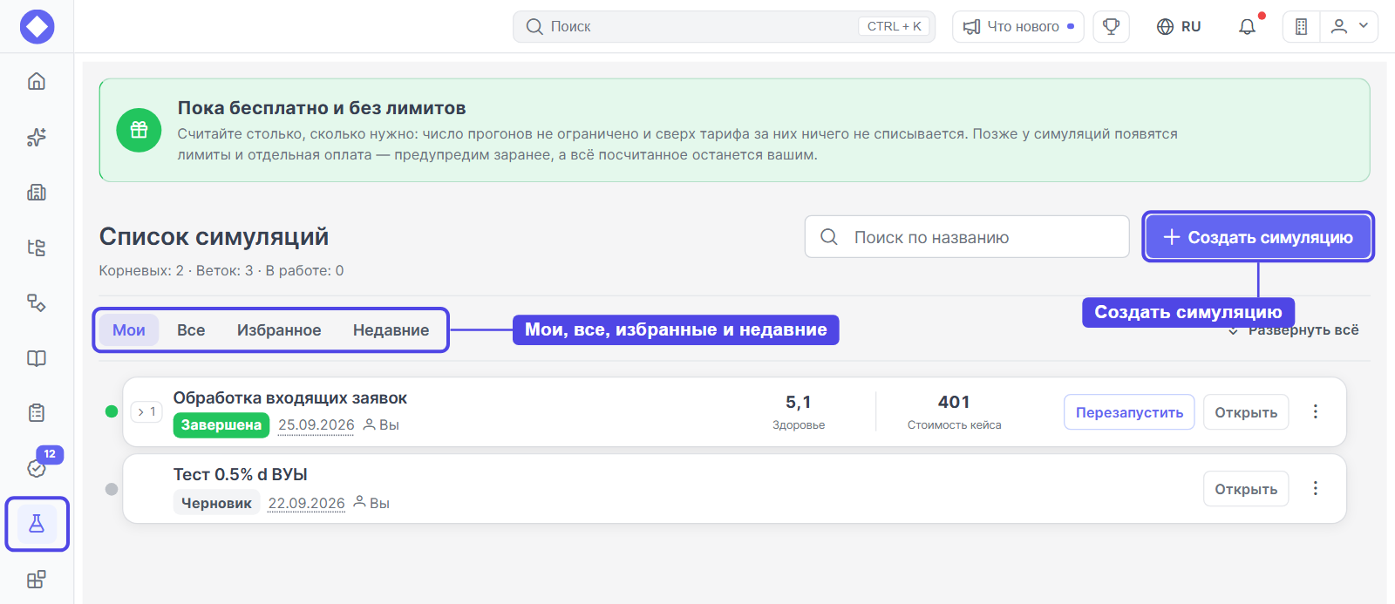Screen dimensions: 1395x604
Task: Click the trophy icon in top bar
Action: [1112, 26]
